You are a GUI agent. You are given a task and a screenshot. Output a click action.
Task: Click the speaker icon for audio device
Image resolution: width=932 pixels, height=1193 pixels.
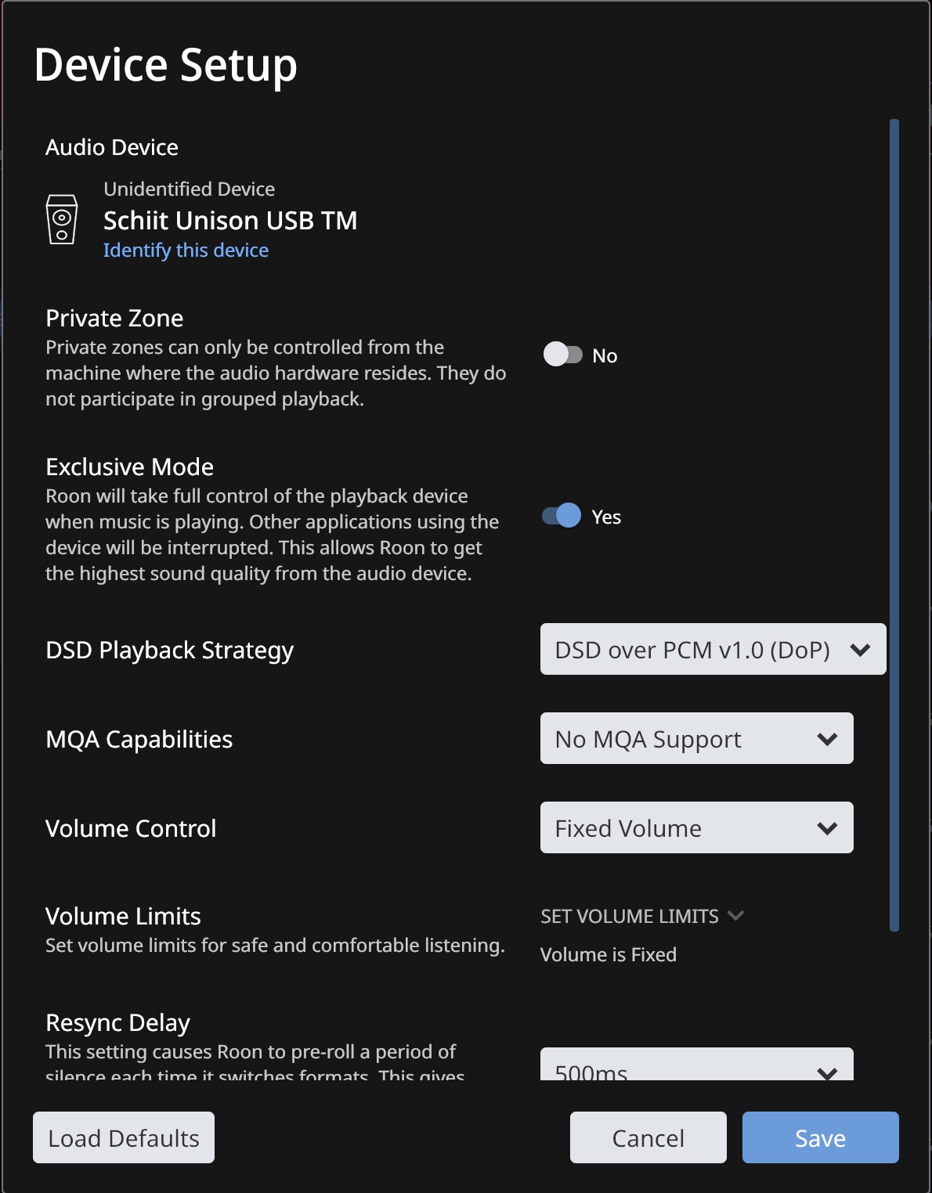[62, 219]
